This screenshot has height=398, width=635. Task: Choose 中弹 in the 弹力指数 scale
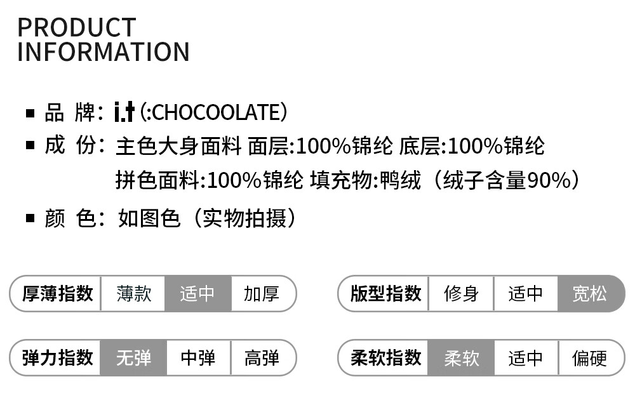[198, 358]
